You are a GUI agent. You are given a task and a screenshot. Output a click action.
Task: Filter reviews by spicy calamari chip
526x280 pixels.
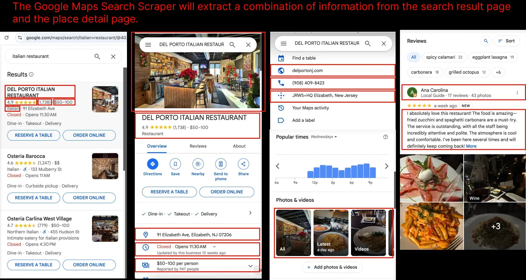(444, 57)
